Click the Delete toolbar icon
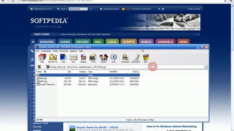Viewport: 234px width, 131px height. [x=83, y=58]
